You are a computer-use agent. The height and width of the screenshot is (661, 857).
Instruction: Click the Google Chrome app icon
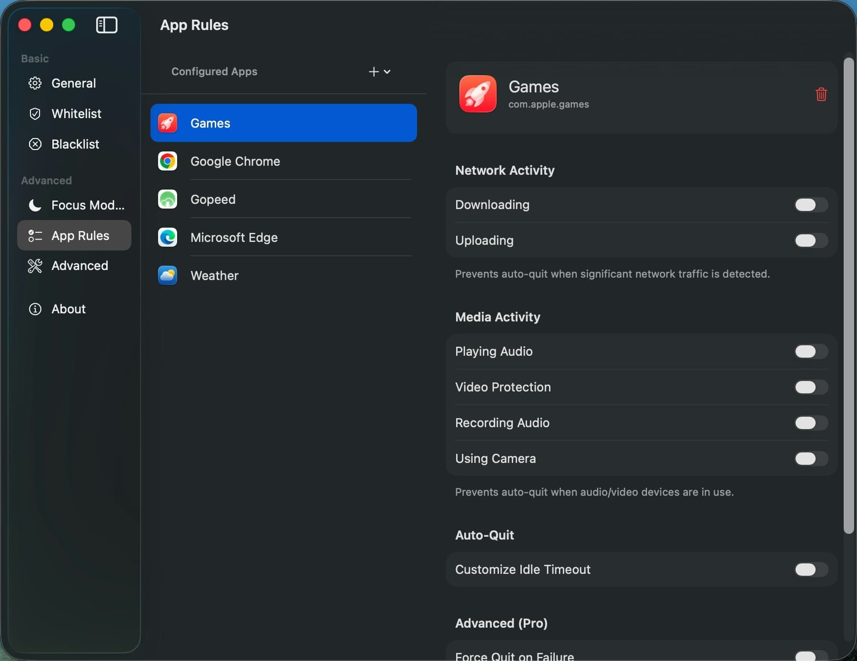point(168,161)
